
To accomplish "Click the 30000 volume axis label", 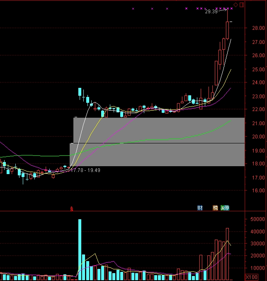I will tap(257, 244).
